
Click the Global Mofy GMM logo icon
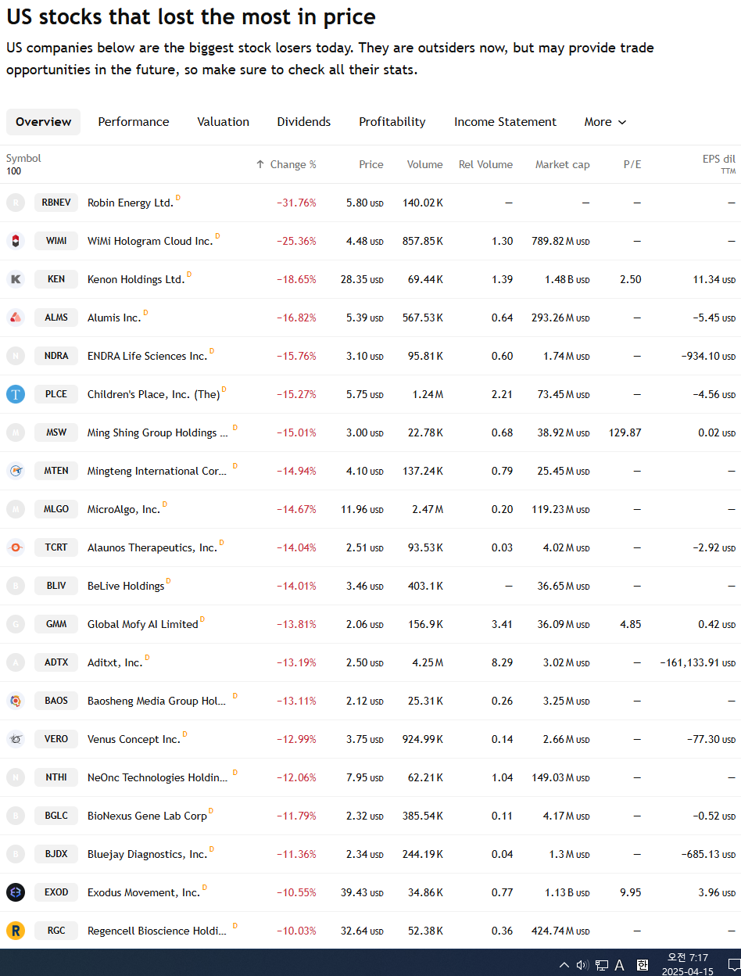point(16,624)
